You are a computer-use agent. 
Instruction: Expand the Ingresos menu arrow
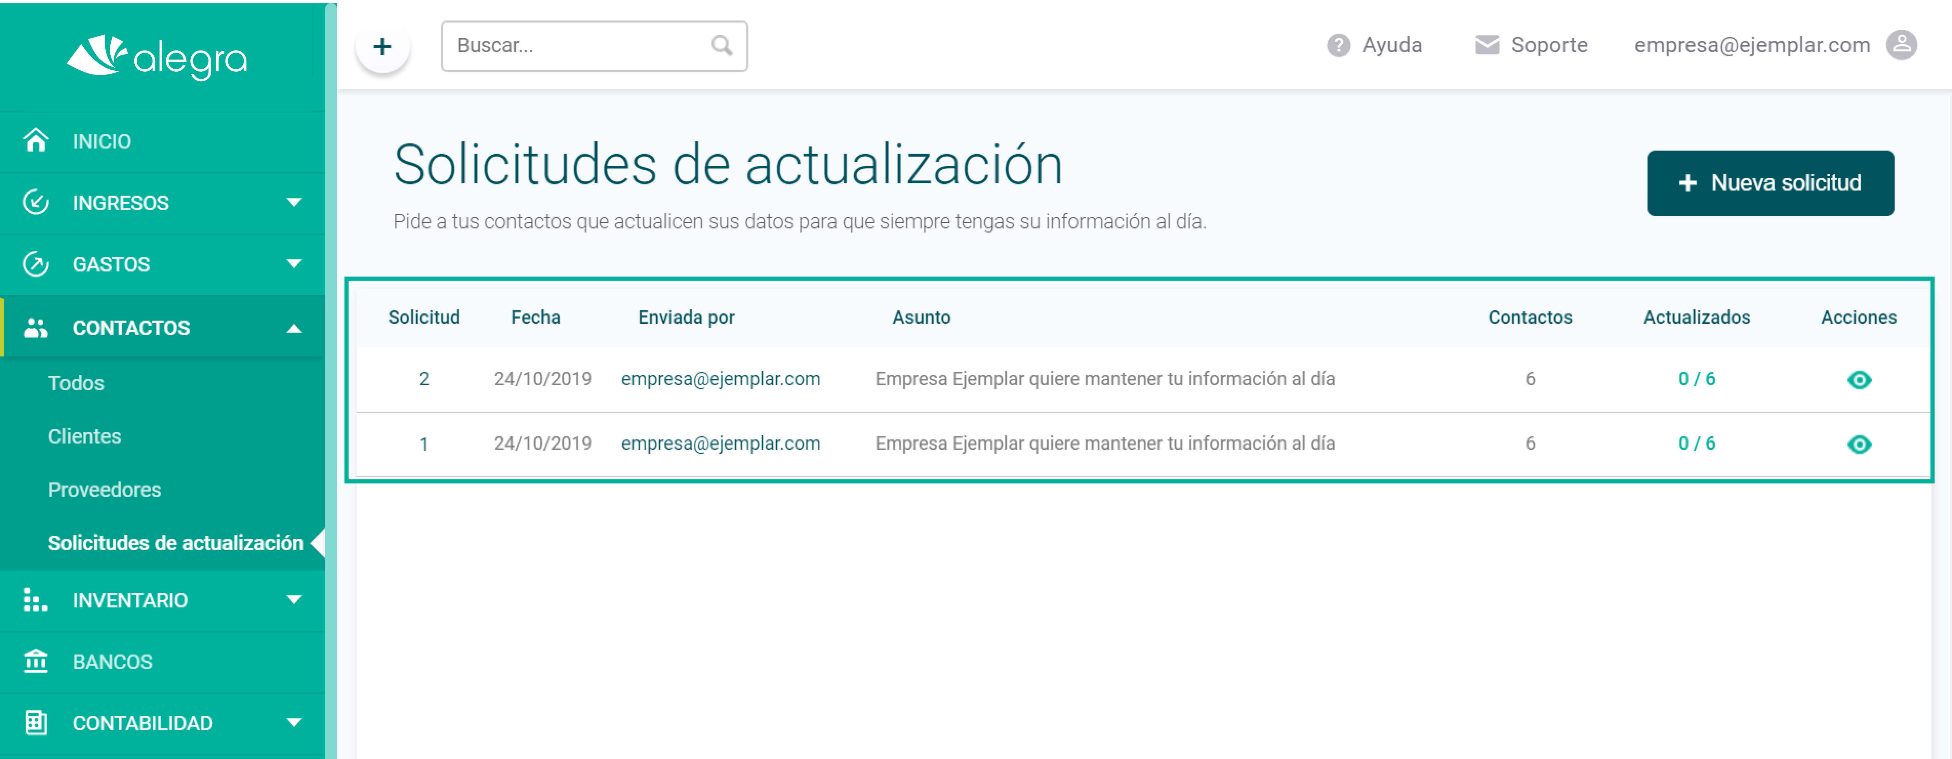click(x=294, y=202)
